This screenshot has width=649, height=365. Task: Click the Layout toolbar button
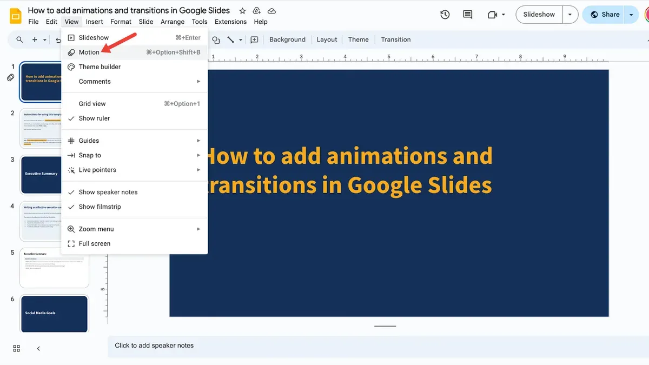point(327,39)
